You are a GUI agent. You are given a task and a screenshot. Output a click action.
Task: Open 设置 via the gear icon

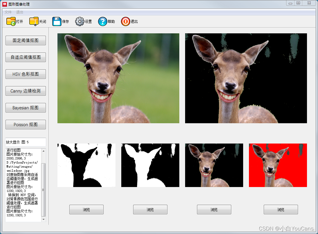coord(80,21)
